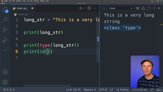Click errors and warnings status indicator
The width and height of the screenshot is (163, 92).
coord(9,90)
